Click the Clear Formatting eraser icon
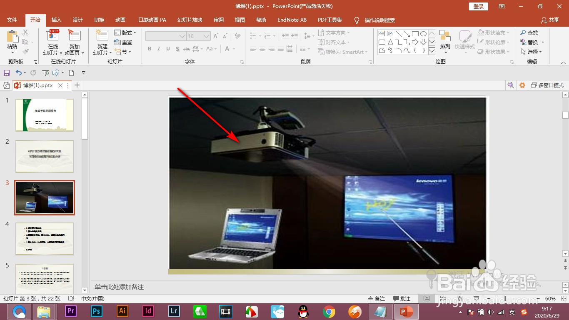This screenshot has height=320, width=569. pyautogui.click(x=237, y=36)
